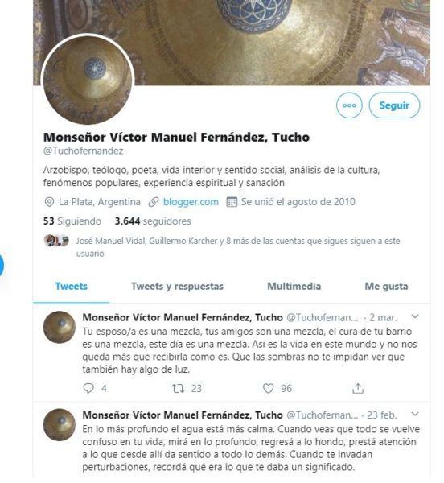Expand the 23 feb. tweet options chevron

[415, 414]
